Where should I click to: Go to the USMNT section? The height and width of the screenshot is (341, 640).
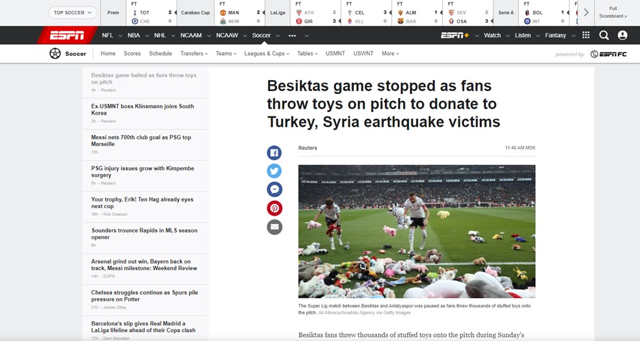click(335, 54)
